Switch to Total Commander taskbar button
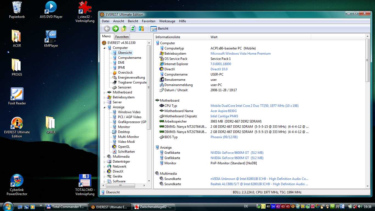The image size is (375, 211). coord(66,207)
